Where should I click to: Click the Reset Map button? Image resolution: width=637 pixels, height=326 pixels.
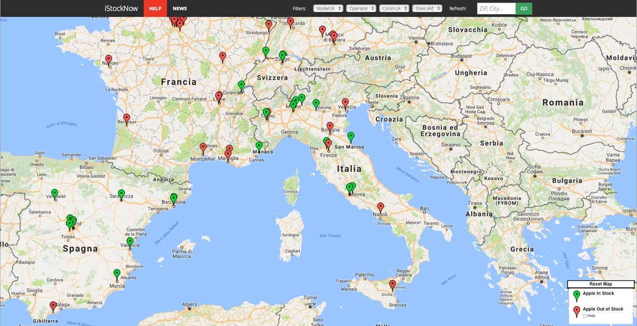(600, 284)
